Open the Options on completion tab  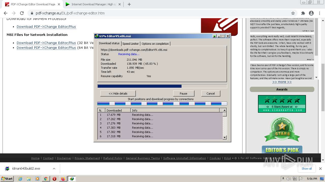tap(155, 44)
